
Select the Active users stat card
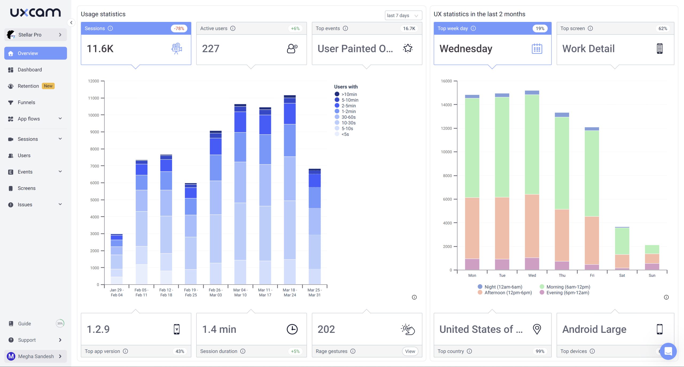pyautogui.click(x=251, y=49)
